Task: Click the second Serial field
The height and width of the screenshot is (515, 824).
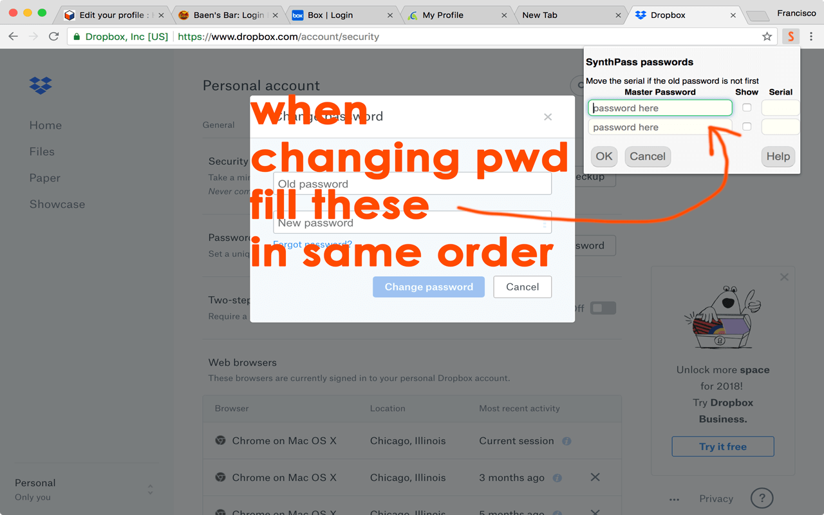Action: pyautogui.click(x=780, y=127)
